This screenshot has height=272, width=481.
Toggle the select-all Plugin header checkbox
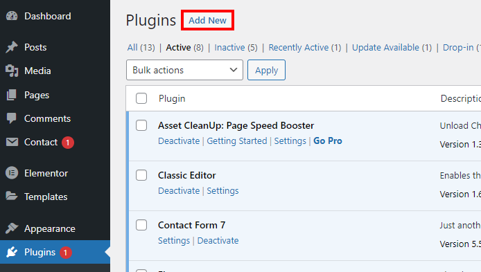click(141, 98)
